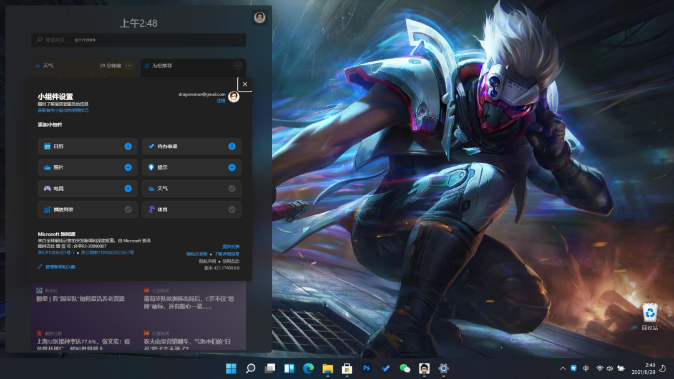
Task: Click the 注销 sign out link
Action: [221, 101]
